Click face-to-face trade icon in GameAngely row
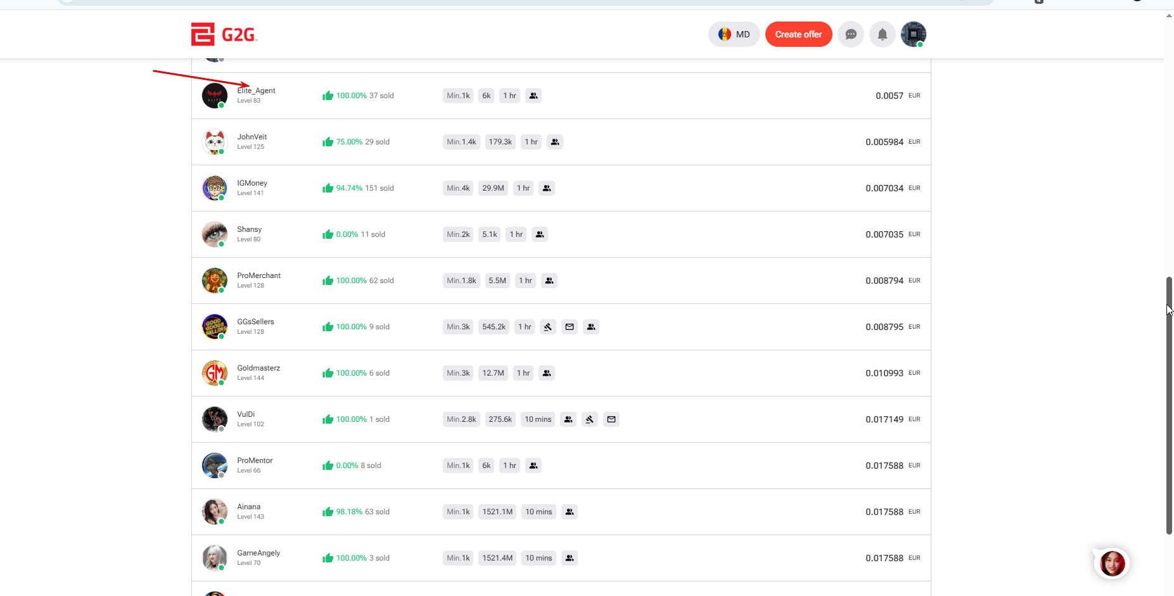This screenshot has width=1174, height=596. (x=570, y=558)
